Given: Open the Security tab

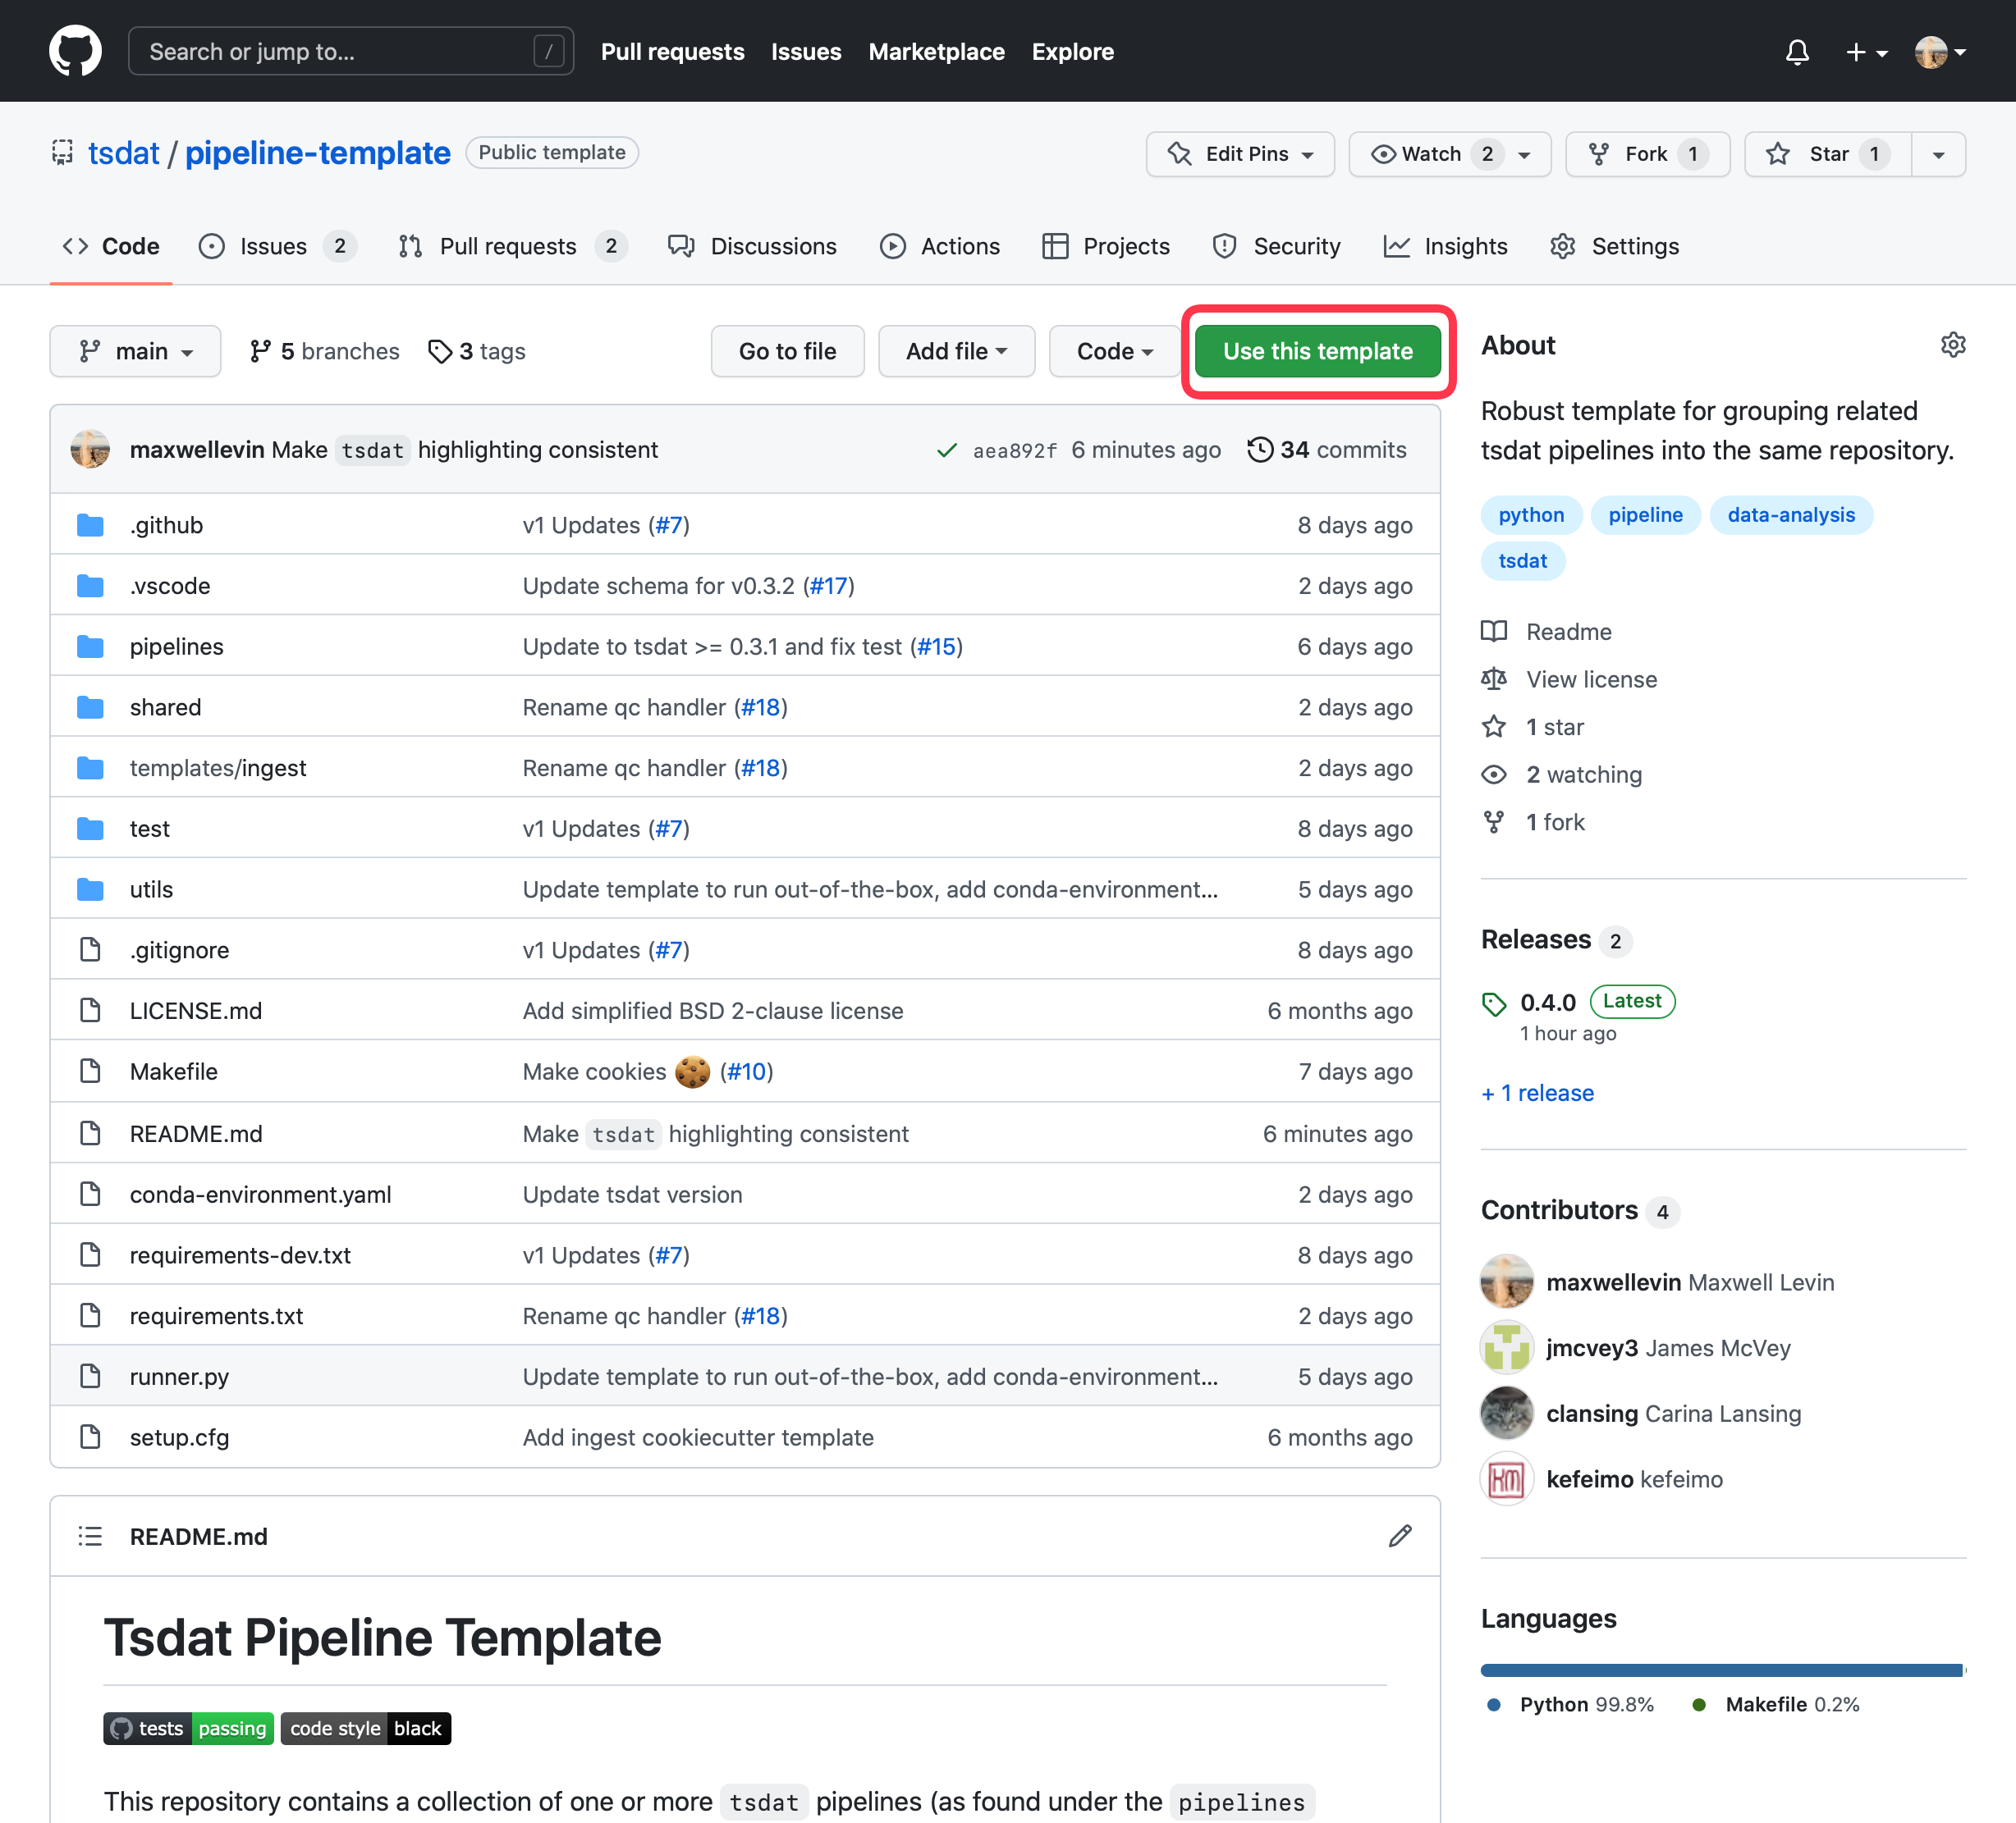Looking at the screenshot, I should pos(1276,246).
